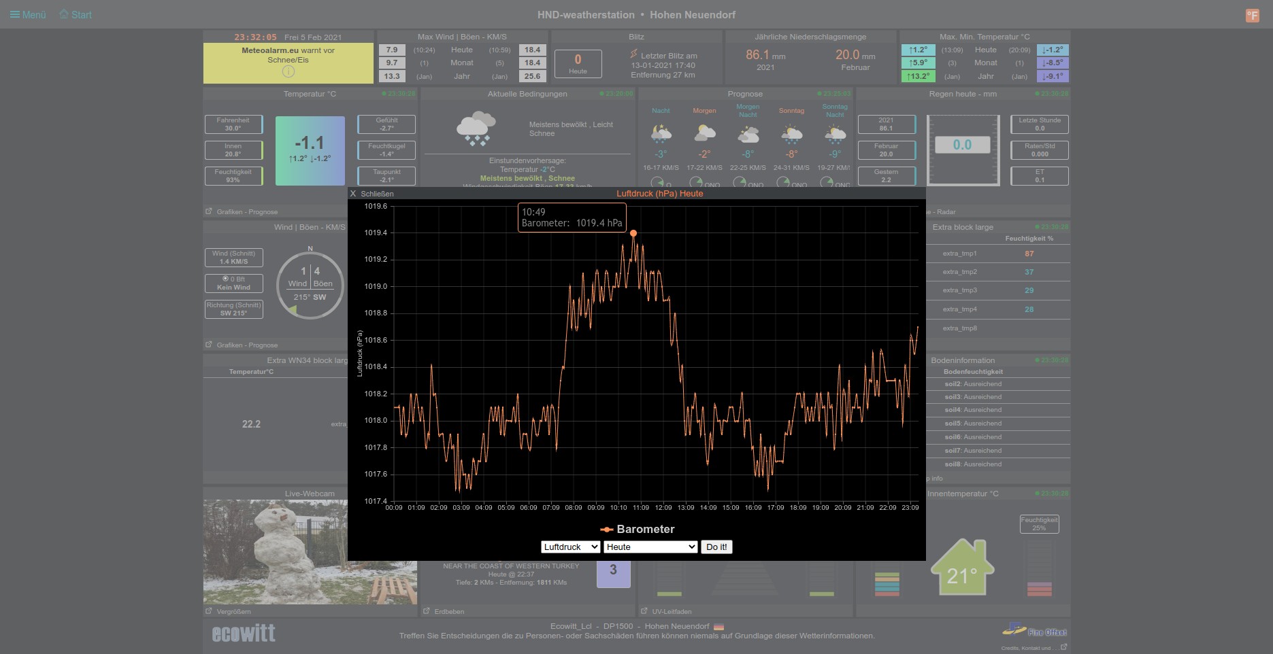Open the Credits, Kontakt link icon
Image resolution: width=1273 pixels, height=654 pixels.
tap(1063, 647)
